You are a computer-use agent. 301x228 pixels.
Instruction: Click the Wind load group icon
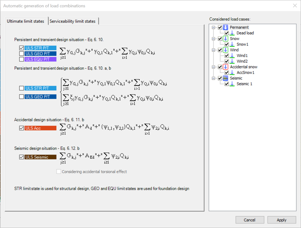(x=226, y=50)
